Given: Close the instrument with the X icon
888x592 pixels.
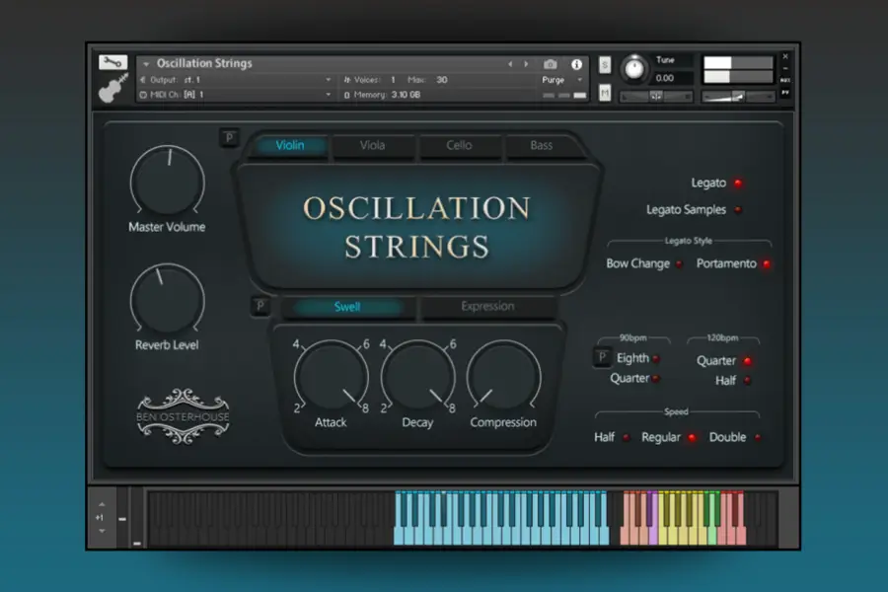Looking at the screenshot, I should pyautogui.click(x=785, y=56).
